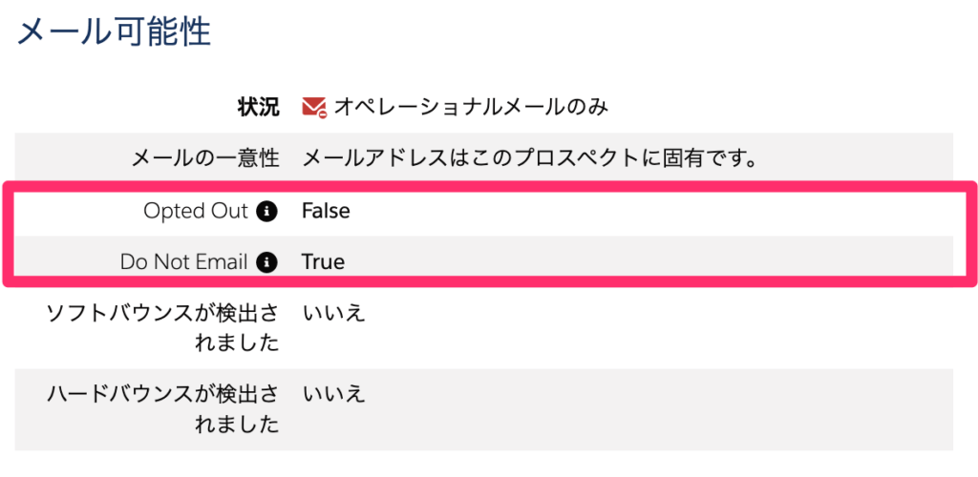Click the メールアドレスはこのプロスペクトに固有です text
Screen dimensions: 978x477
coord(529,158)
